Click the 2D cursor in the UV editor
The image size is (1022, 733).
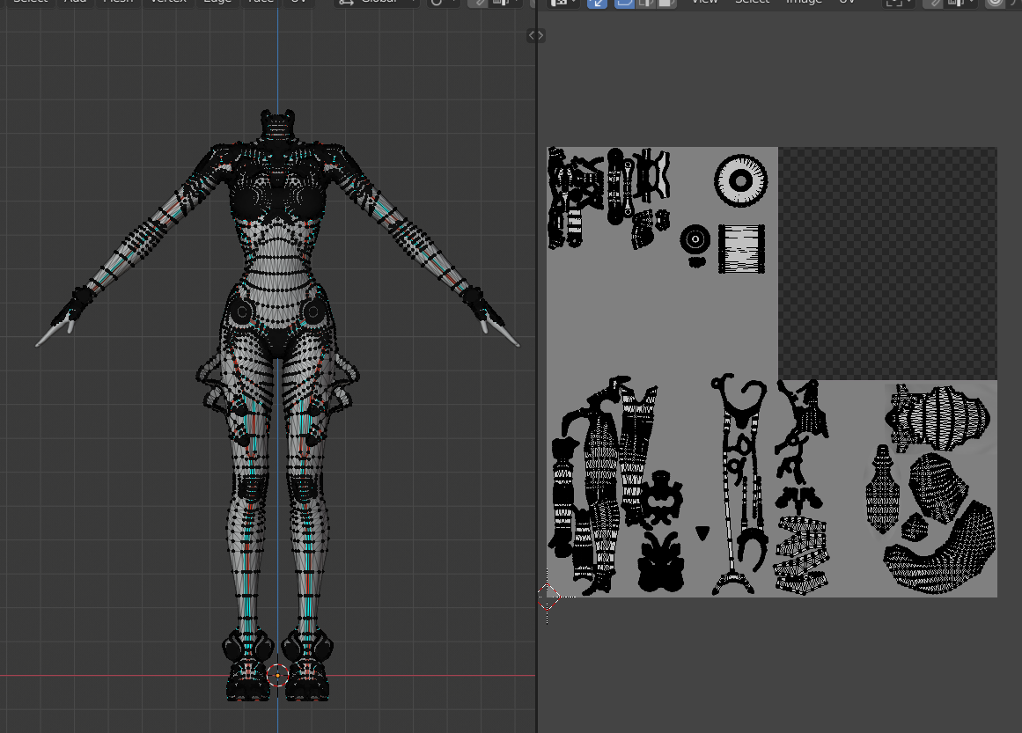548,597
